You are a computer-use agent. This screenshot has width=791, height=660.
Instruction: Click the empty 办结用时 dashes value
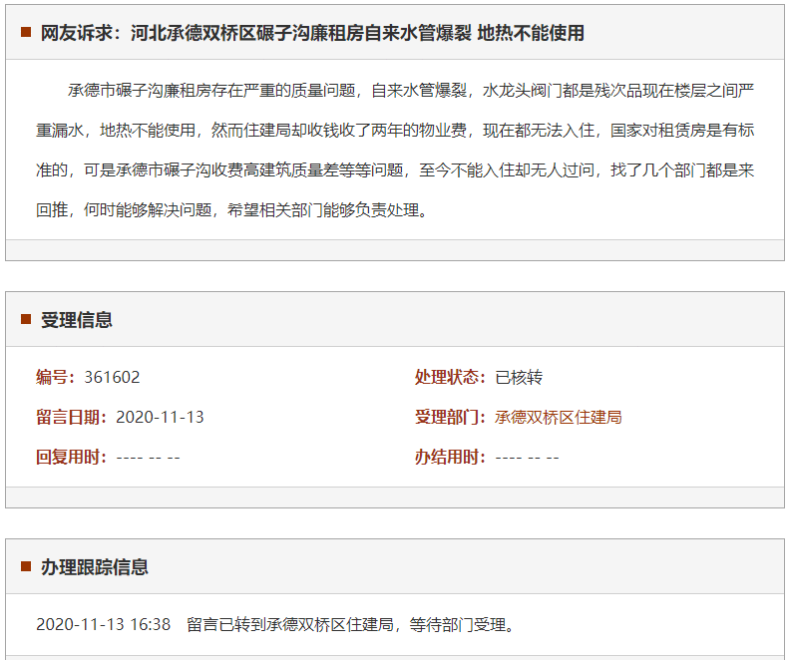527,457
